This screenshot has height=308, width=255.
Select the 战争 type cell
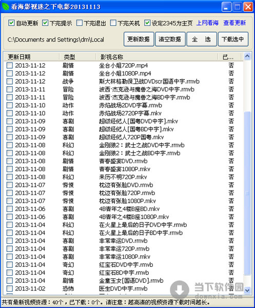click(x=68, y=81)
